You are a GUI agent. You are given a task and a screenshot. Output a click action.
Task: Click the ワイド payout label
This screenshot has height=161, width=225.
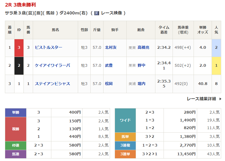(125, 120)
